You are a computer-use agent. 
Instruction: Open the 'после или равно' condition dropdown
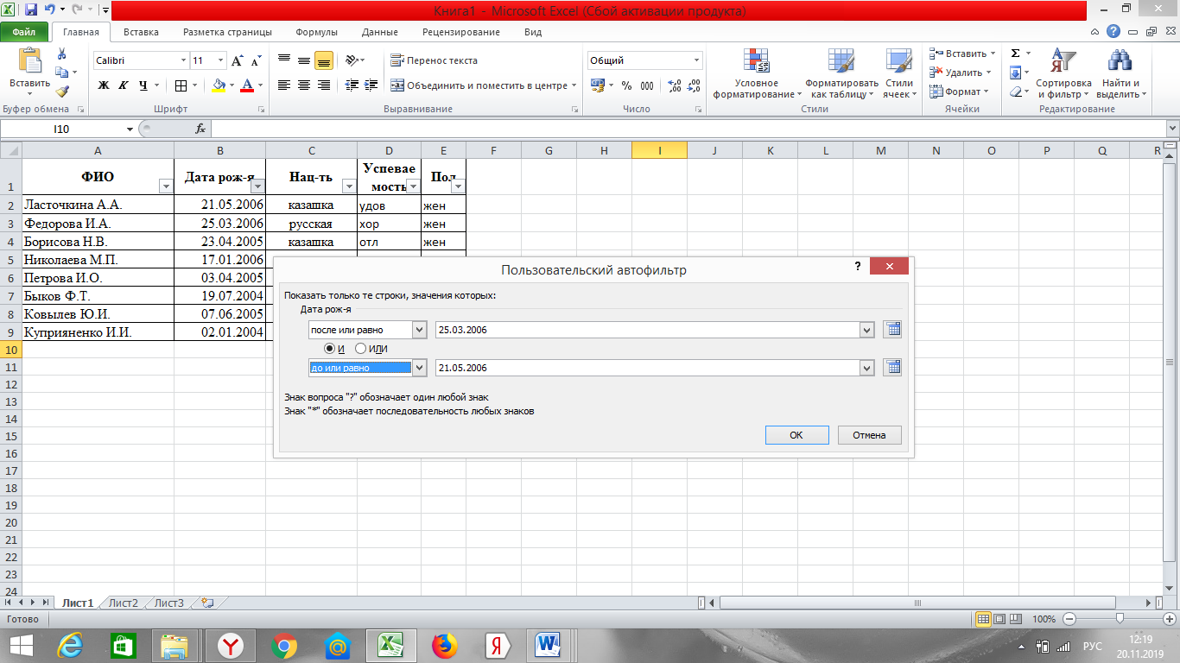coord(420,330)
